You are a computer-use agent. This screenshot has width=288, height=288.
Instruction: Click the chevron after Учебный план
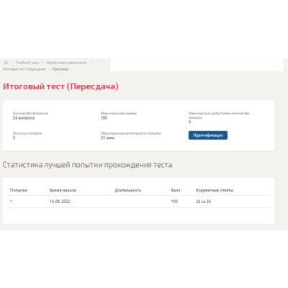[43, 63]
